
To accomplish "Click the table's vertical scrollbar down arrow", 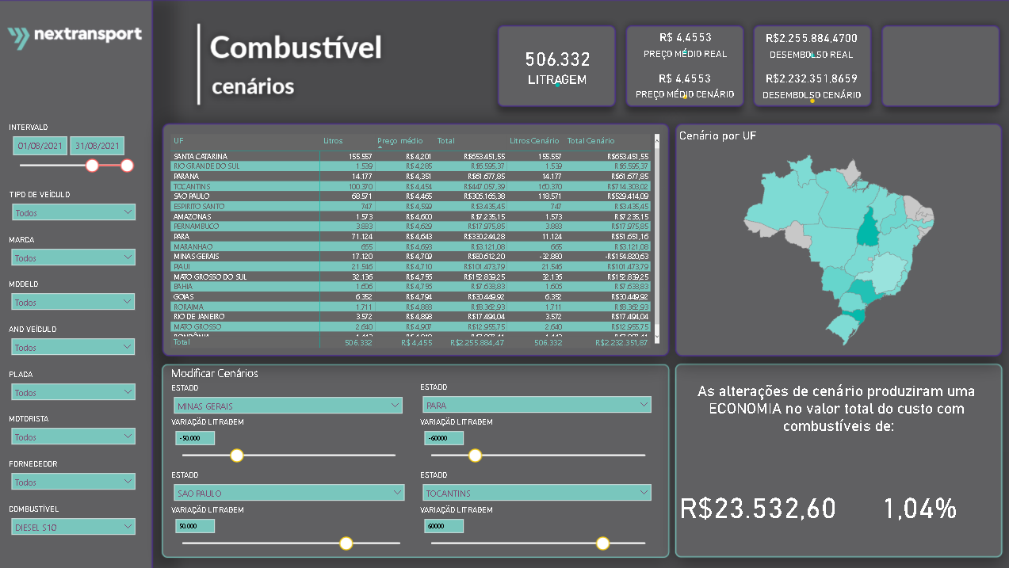I will coord(655,337).
